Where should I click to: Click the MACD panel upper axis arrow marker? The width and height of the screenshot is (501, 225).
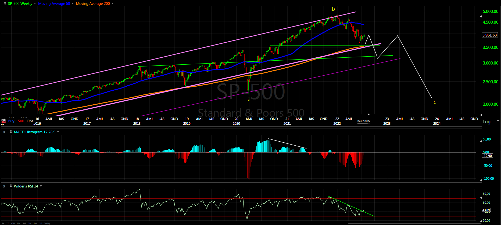click(x=481, y=141)
